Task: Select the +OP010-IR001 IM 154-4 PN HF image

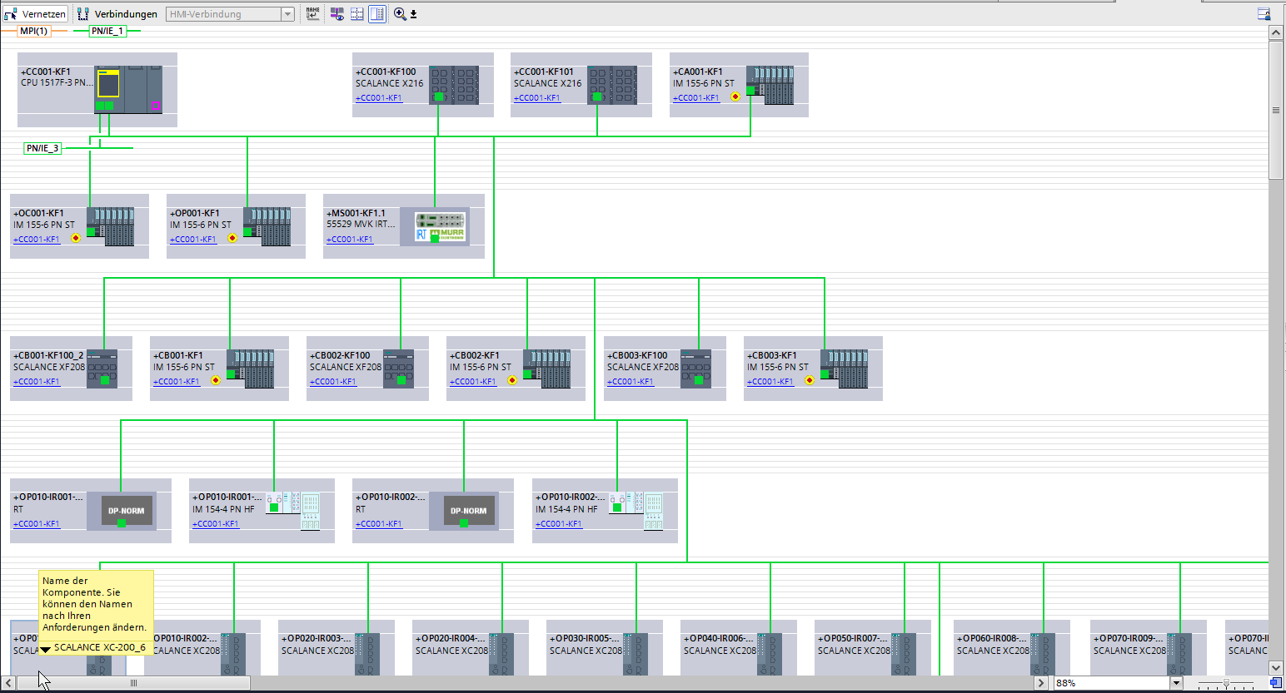Action: tap(293, 511)
